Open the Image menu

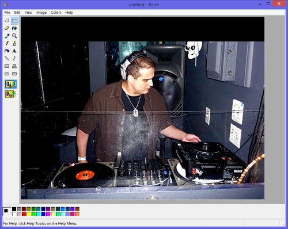point(41,13)
